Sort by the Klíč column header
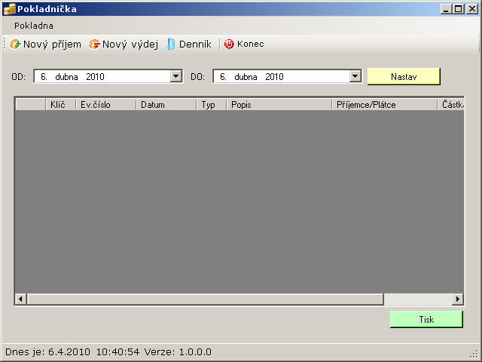Screen dimensions: 482x362 coord(61,105)
